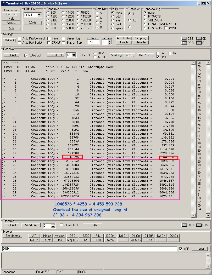Select 9600 baud rate
This screenshot has height=275, width=212.
pos(48,28)
